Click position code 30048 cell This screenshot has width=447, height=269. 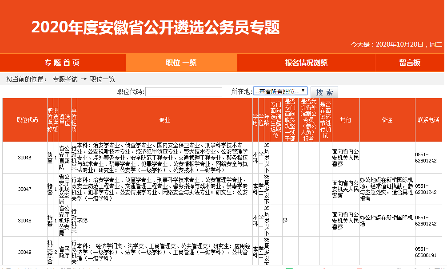click(x=25, y=221)
